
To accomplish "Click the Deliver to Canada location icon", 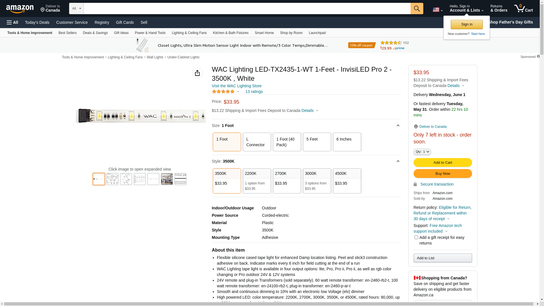I will tap(43, 10).
